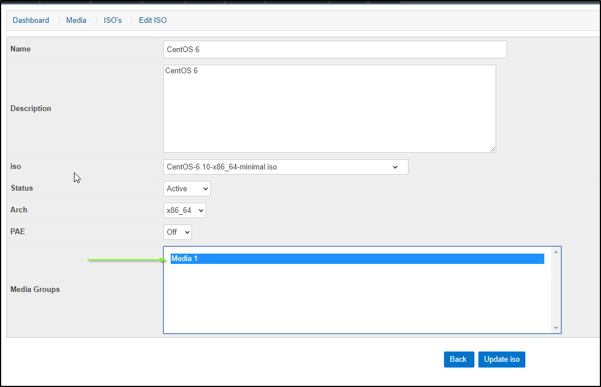Go to the Media breadcrumb
601x387 pixels.
pyautogui.click(x=76, y=20)
